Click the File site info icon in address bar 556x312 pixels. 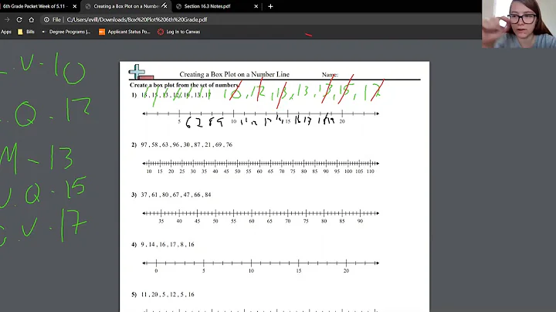(46, 19)
